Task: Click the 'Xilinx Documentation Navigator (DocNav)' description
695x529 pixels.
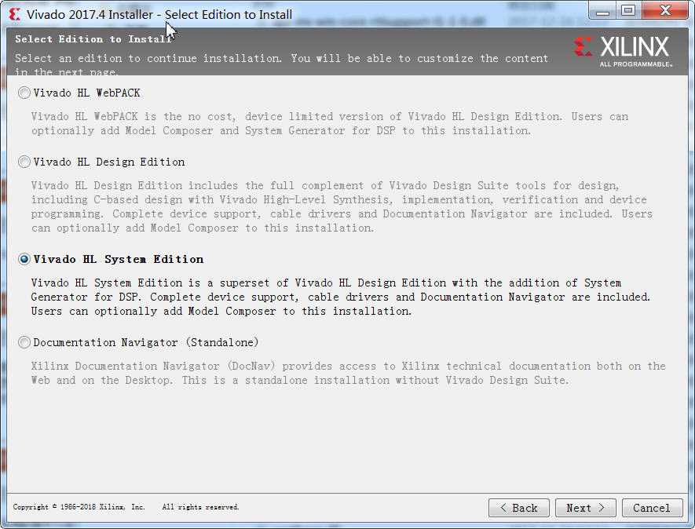Action: [349, 373]
